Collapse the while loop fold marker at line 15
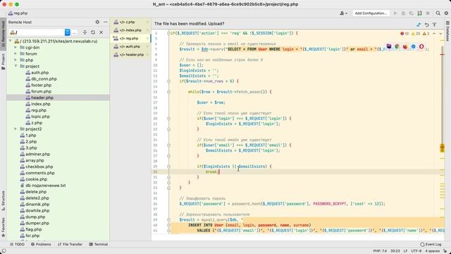 (x=169, y=92)
